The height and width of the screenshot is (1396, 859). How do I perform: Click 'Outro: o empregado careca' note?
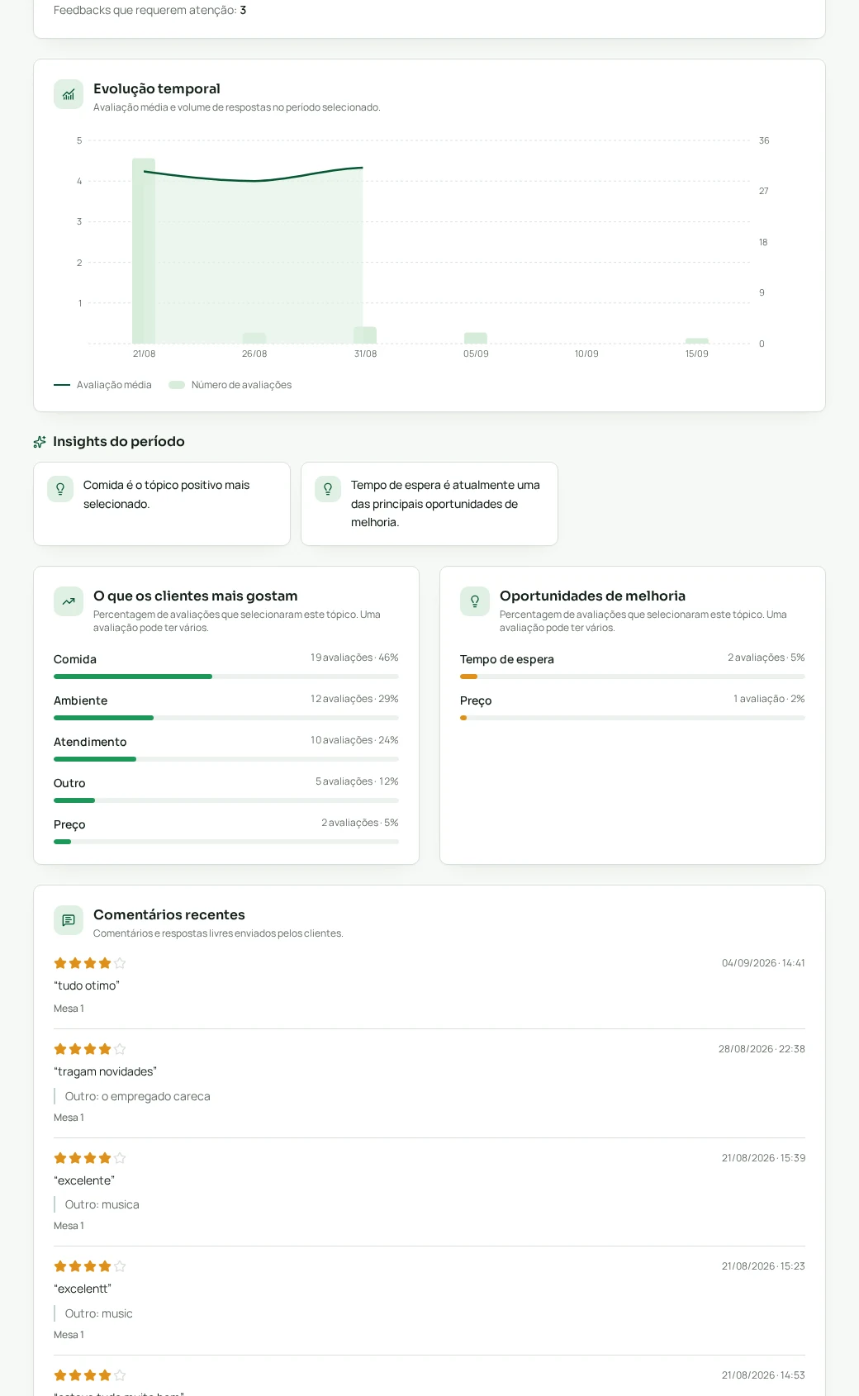[138, 1096]
